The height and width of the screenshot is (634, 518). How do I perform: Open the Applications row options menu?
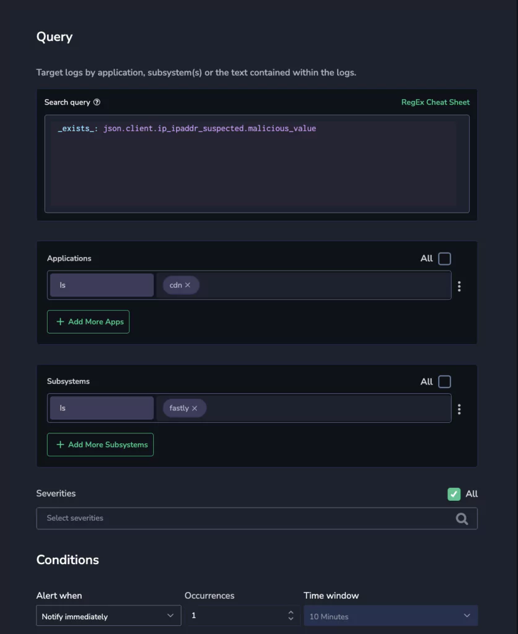coord(459,286)
